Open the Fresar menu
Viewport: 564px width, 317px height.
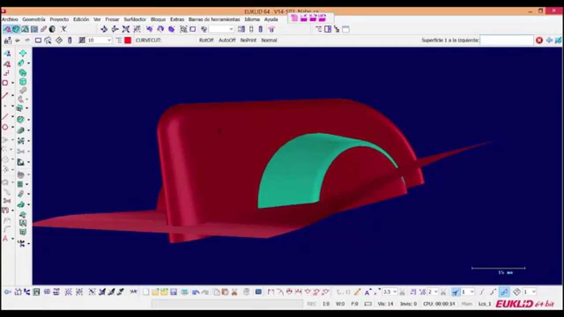(x=112, y=19)
